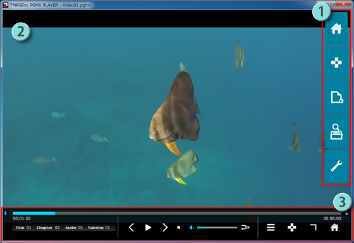The width and height of the screenshot is (354, 243).
Task: Toggle the repeat mode icon
Action: [245, 227]
